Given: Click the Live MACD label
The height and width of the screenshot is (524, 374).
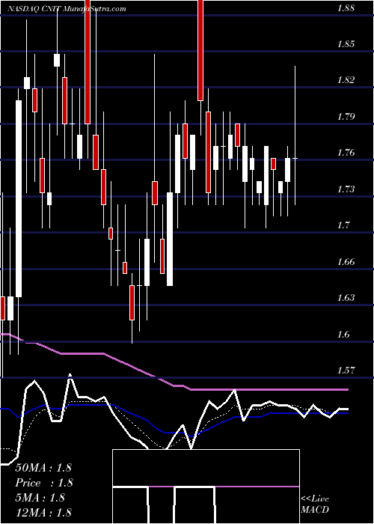Looking at the screenshot, I should pos(315,505).
